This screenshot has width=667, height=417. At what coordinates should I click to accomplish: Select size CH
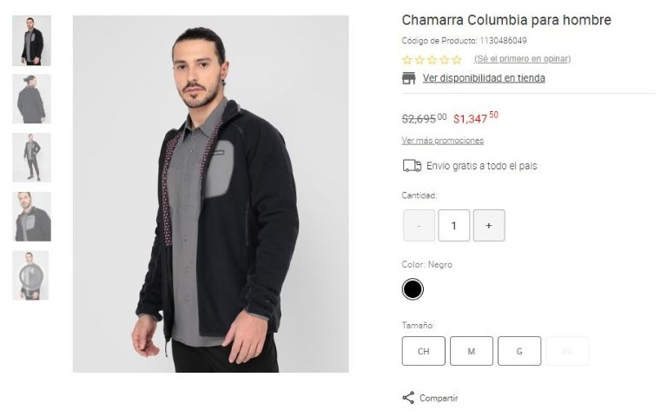[x=423, y=351]
